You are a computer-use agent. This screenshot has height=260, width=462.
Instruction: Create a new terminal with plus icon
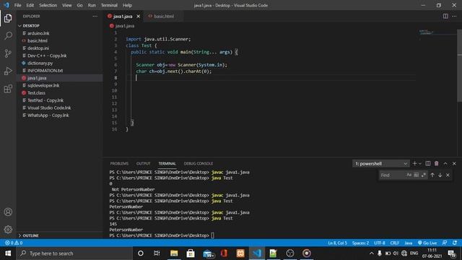pyautogui.click(x=414, y=163)
